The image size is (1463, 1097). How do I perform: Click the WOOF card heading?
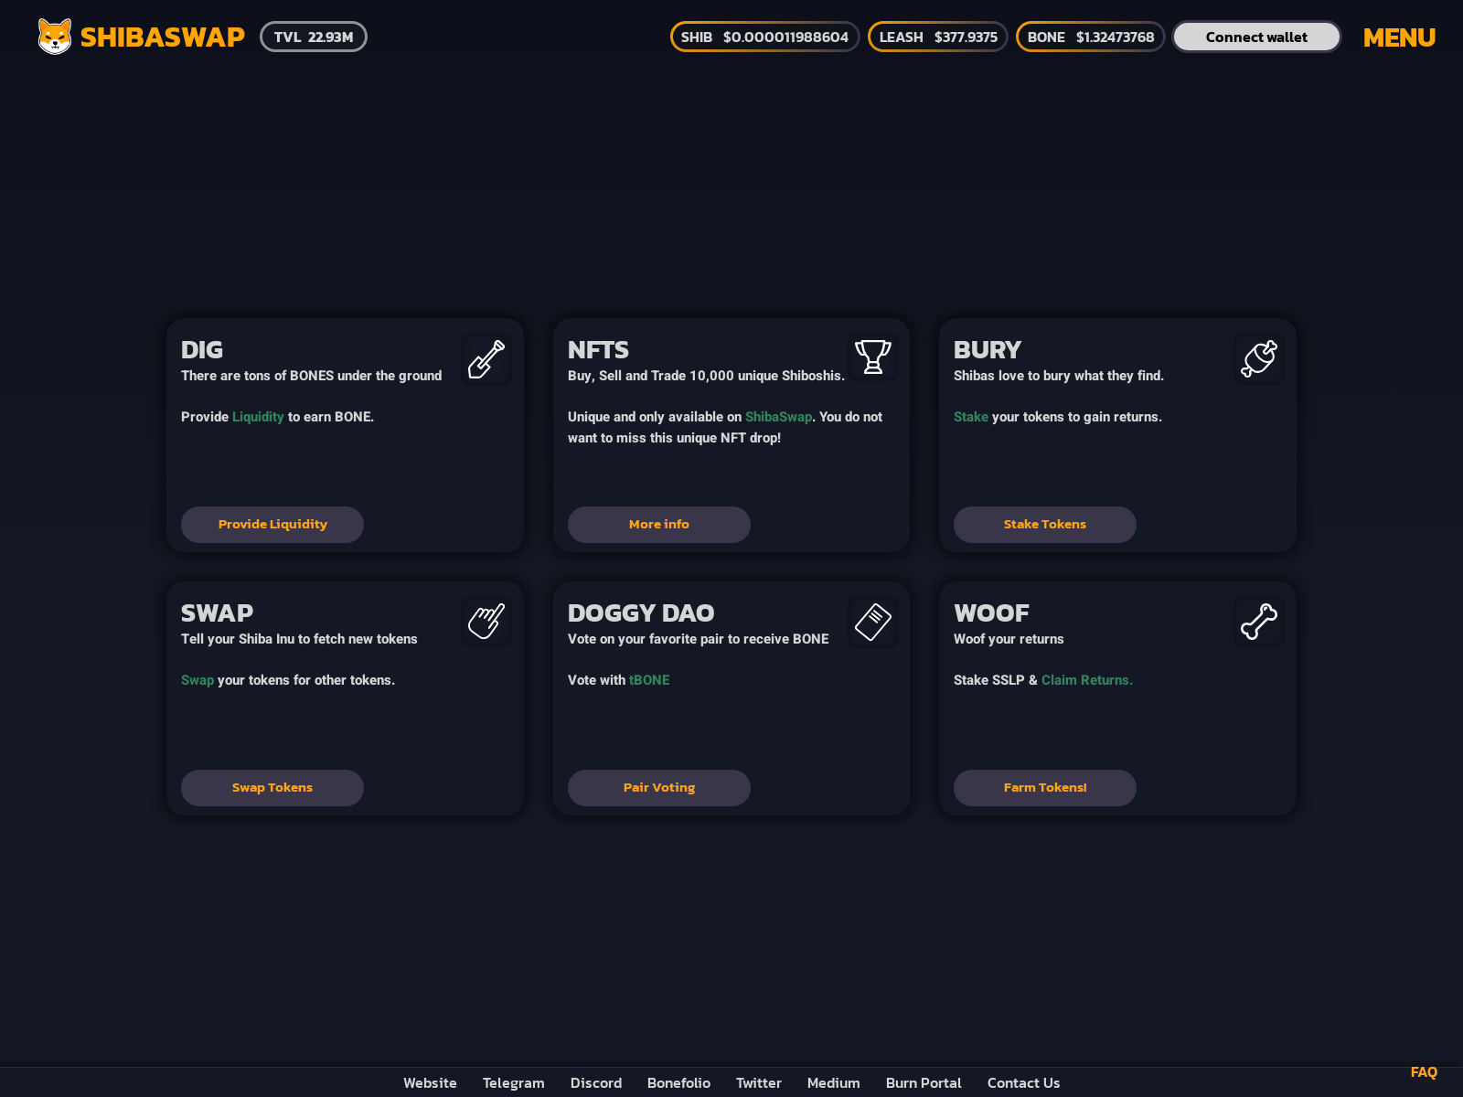tap(991, 613)
